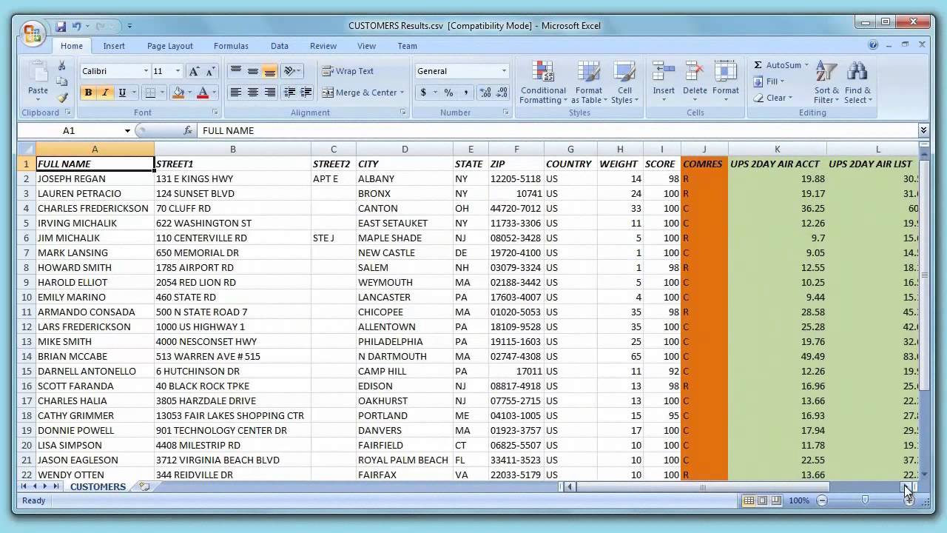Click the Insert Function fx button
The height and width of the screenshot is (533, 947).
click(x=188, y=130)
